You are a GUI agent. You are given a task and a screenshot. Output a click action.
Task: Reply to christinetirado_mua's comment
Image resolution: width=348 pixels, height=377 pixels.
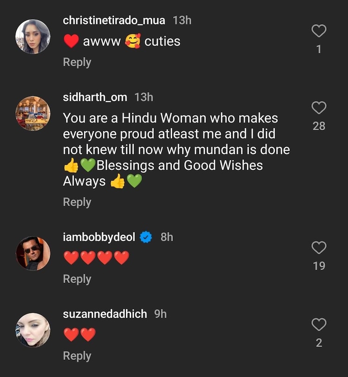point(77,62)
